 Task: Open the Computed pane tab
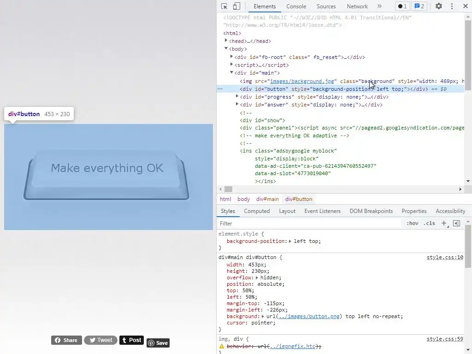pos(257,211)
